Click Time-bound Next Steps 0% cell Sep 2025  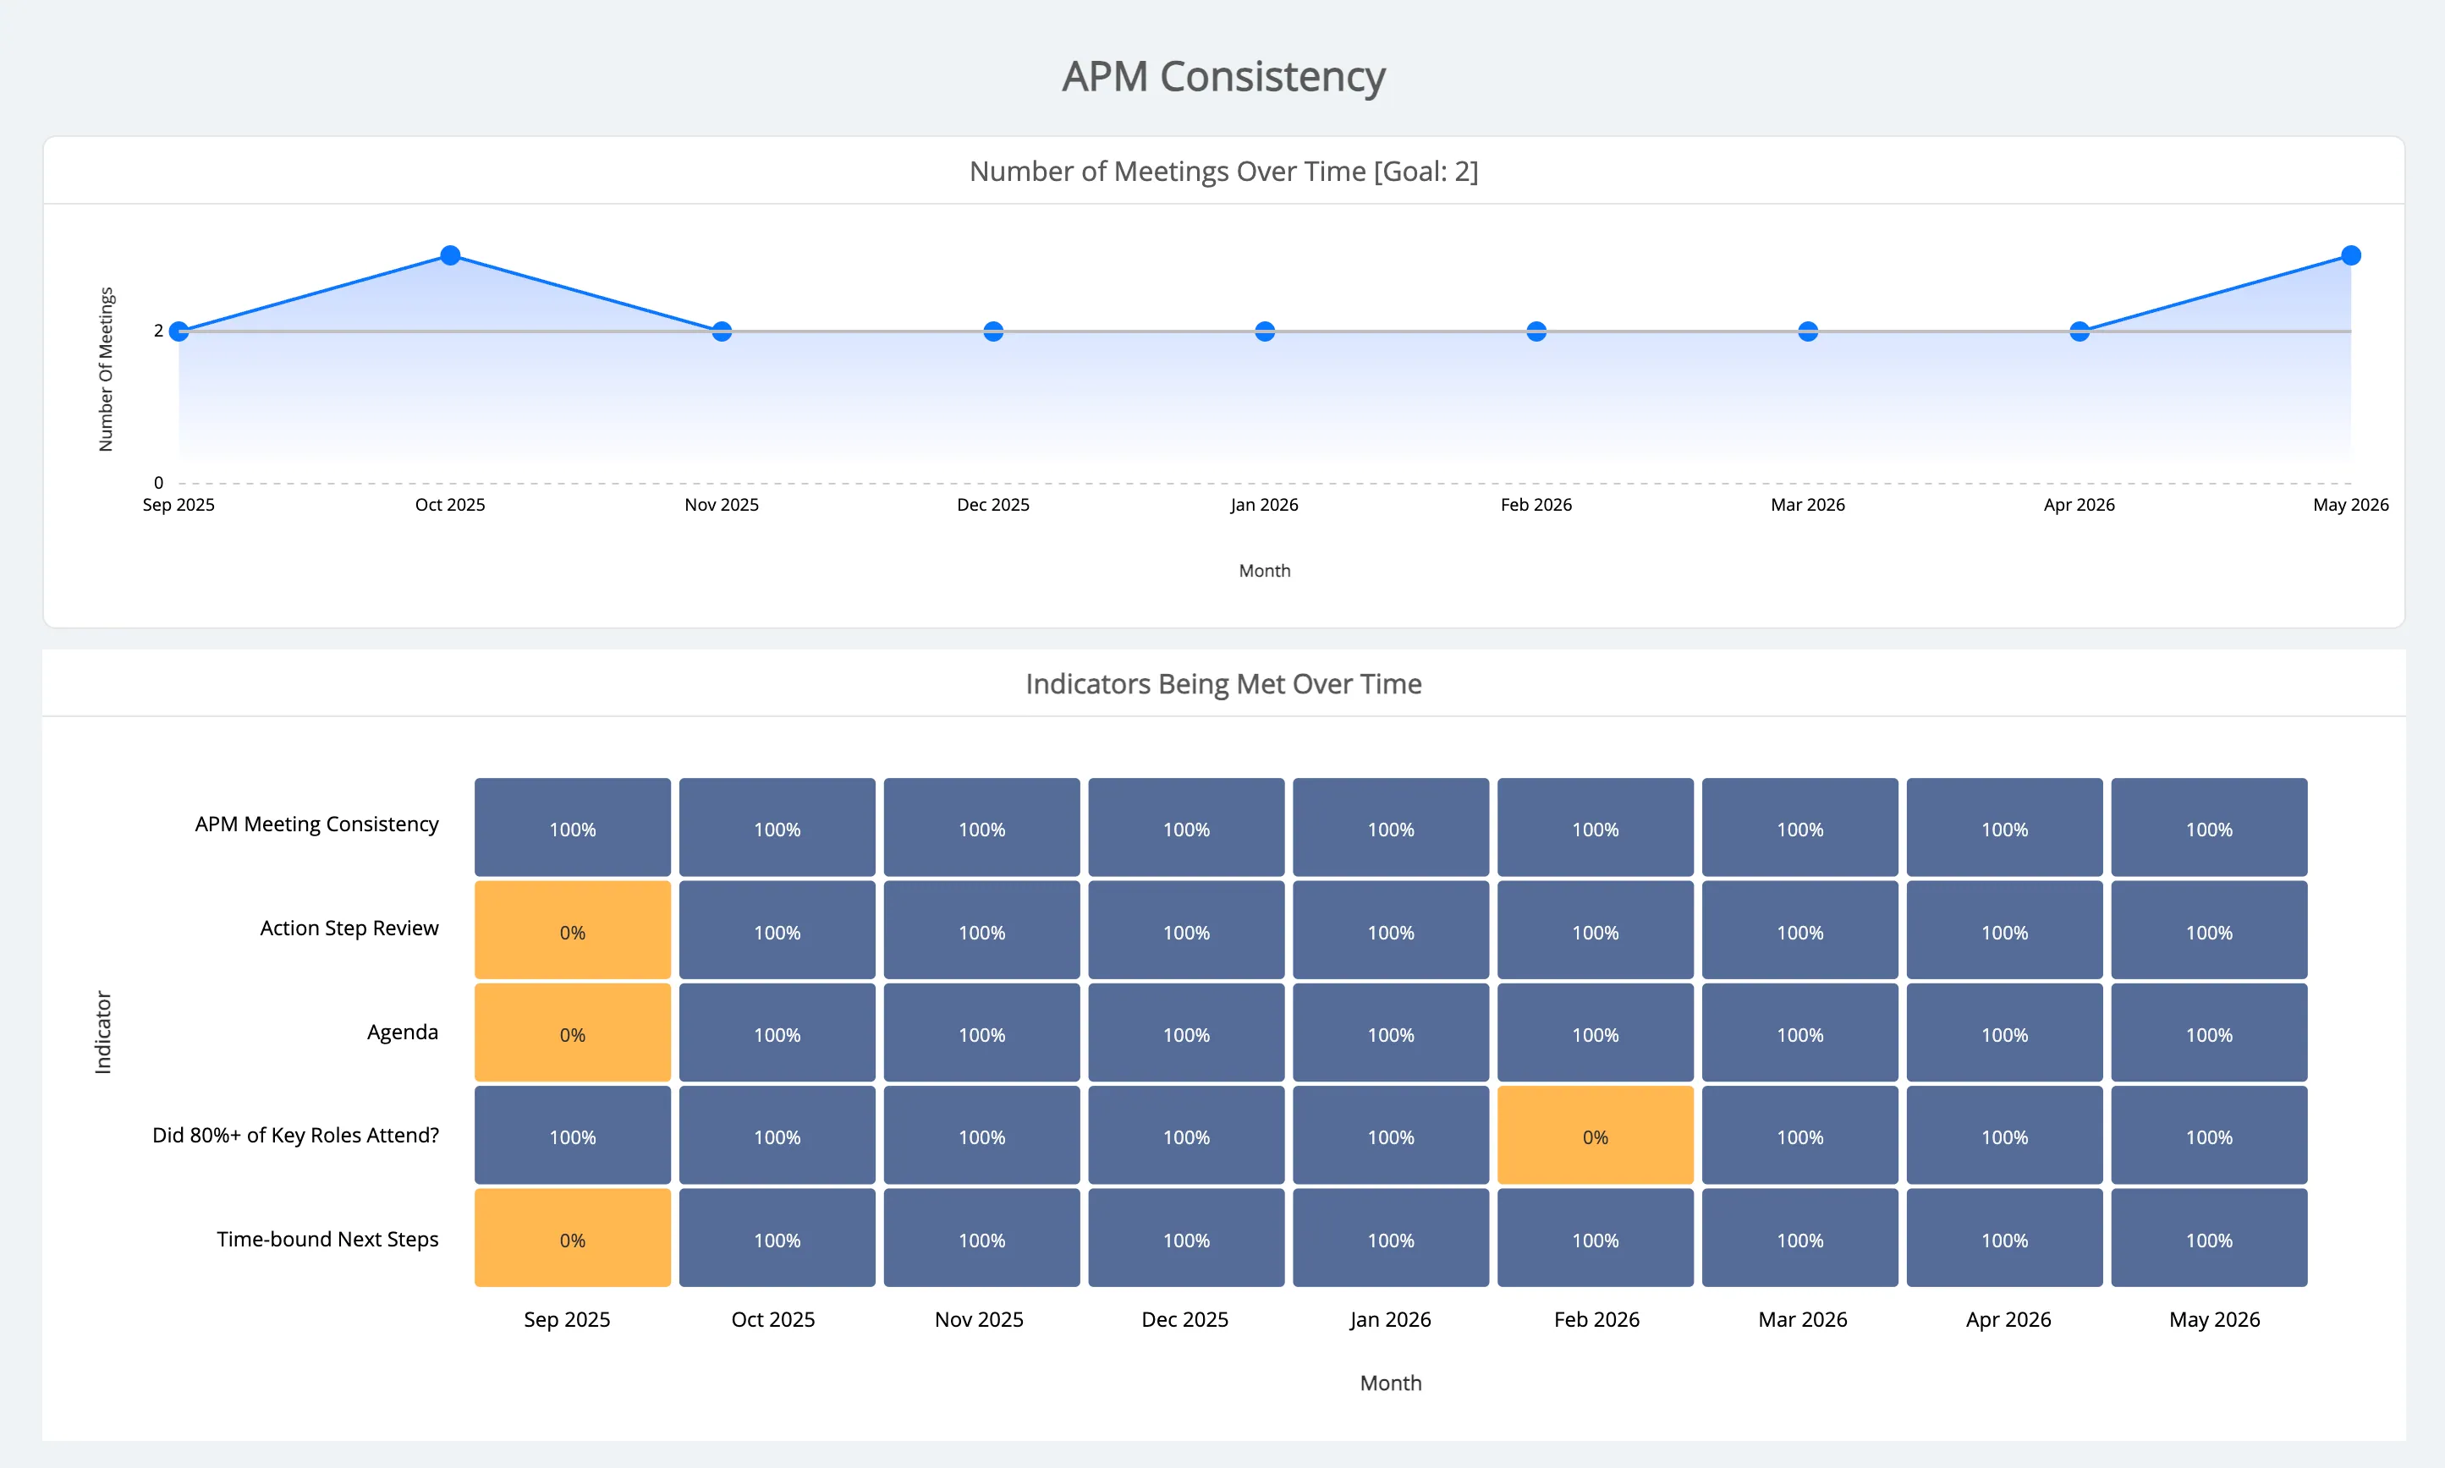pos(573,1237)
